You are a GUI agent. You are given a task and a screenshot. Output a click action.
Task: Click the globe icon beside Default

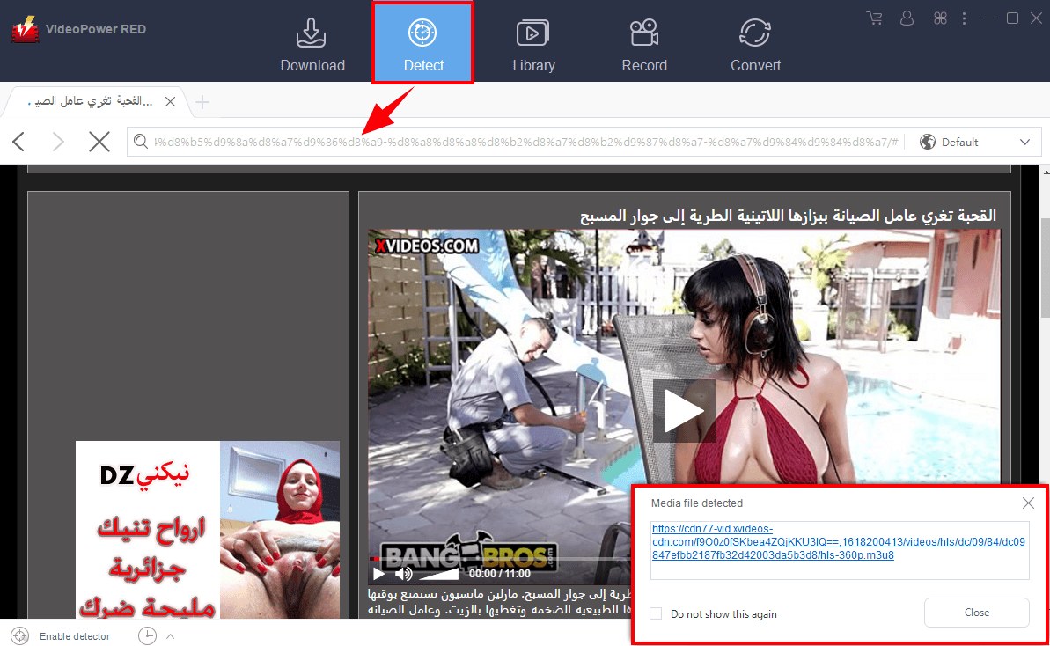[x=928, y=142]
